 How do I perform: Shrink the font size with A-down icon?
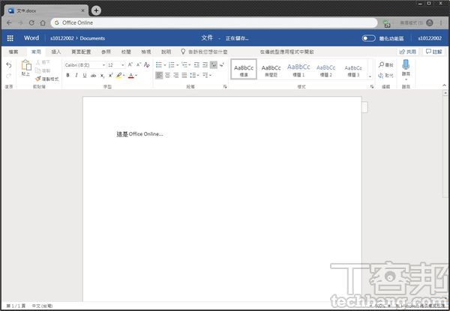[x=139, y=64]
